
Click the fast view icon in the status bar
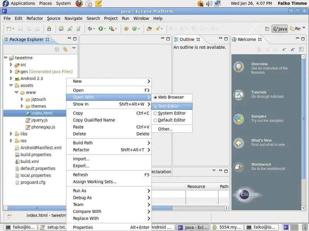click(9, 216)
